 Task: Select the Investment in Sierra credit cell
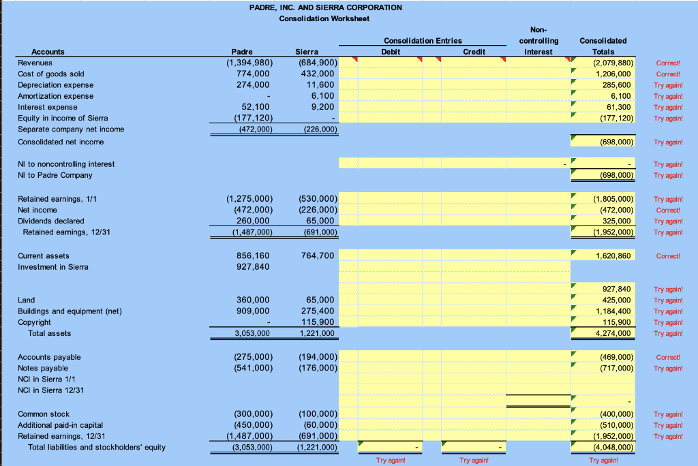[474, 266]
